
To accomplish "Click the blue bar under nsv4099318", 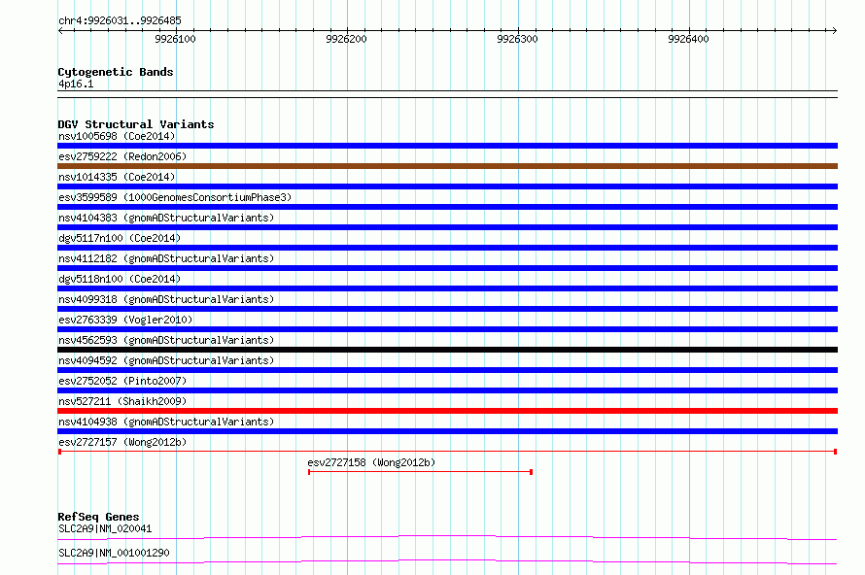I will [447, 309].
